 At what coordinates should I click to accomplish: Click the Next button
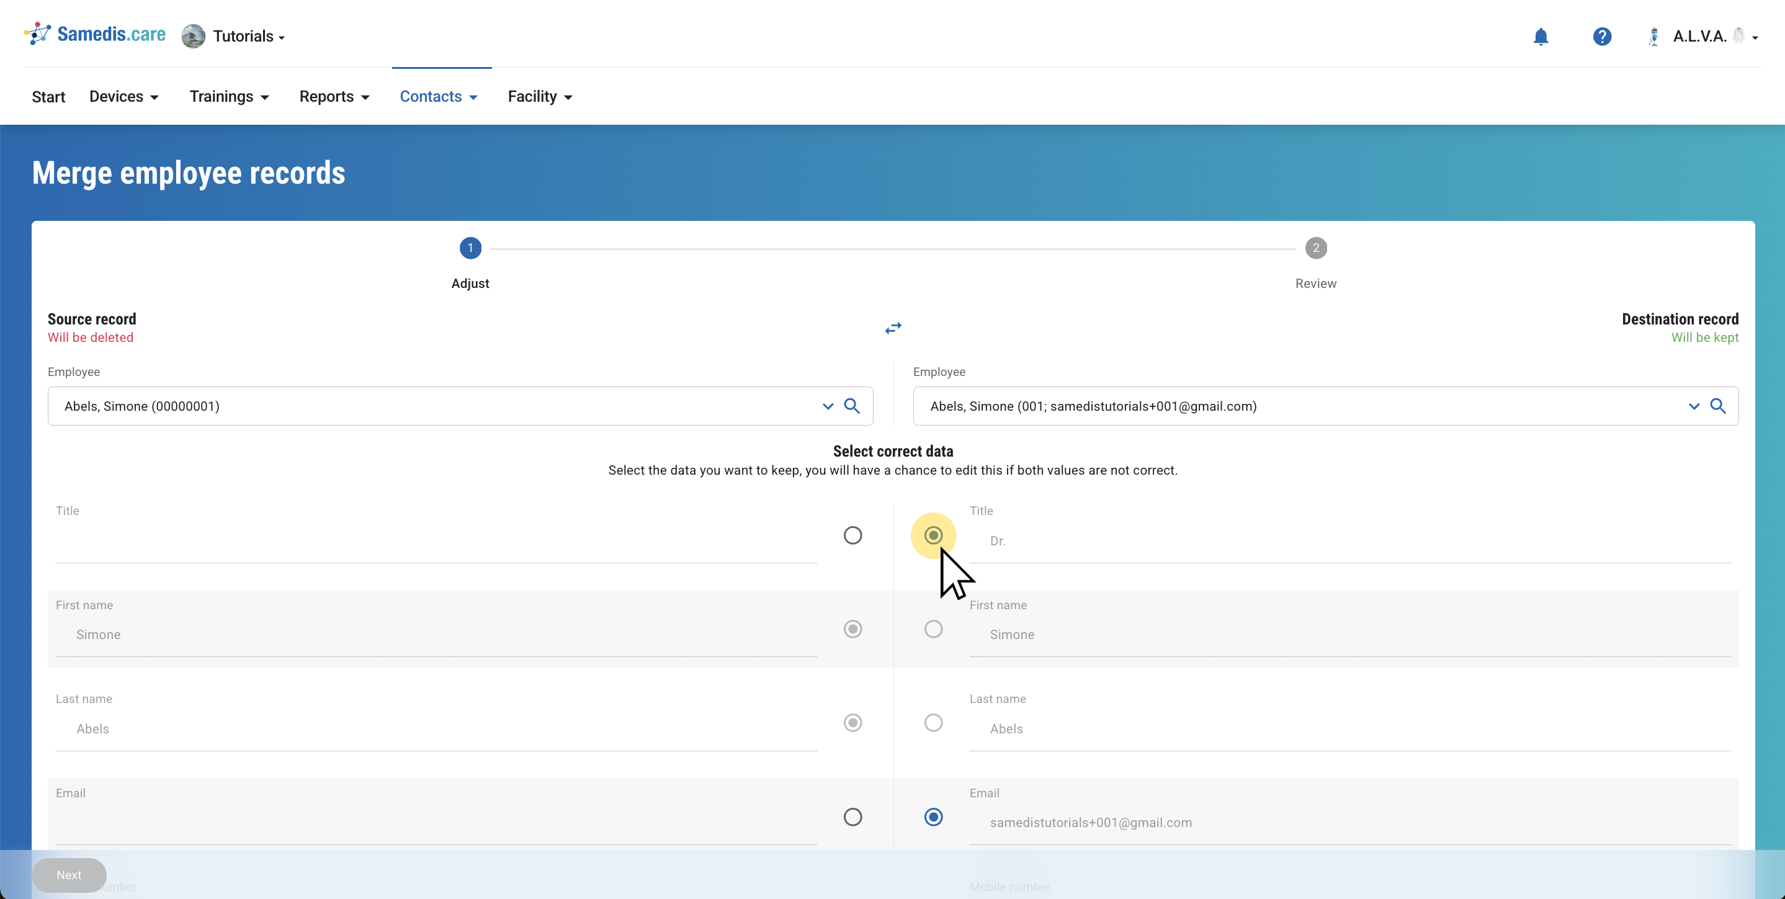pos(69,875)
